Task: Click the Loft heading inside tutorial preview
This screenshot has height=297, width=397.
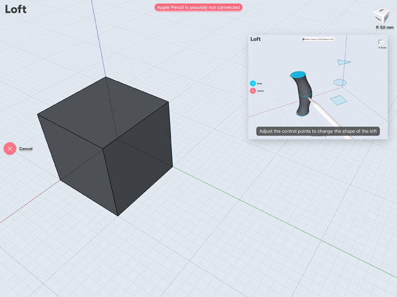Action: [256, 39]
